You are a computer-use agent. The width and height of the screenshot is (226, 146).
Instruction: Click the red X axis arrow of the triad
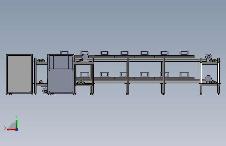pyautogui.click(x=11, y=130)
